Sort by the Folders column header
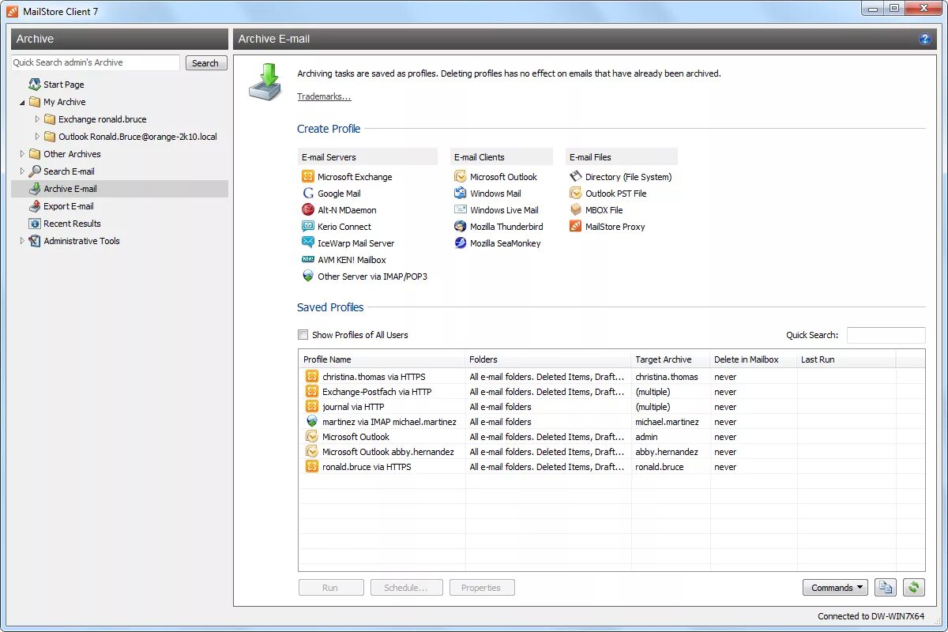Screen dimensions: 948x632 tap(548, 359)
